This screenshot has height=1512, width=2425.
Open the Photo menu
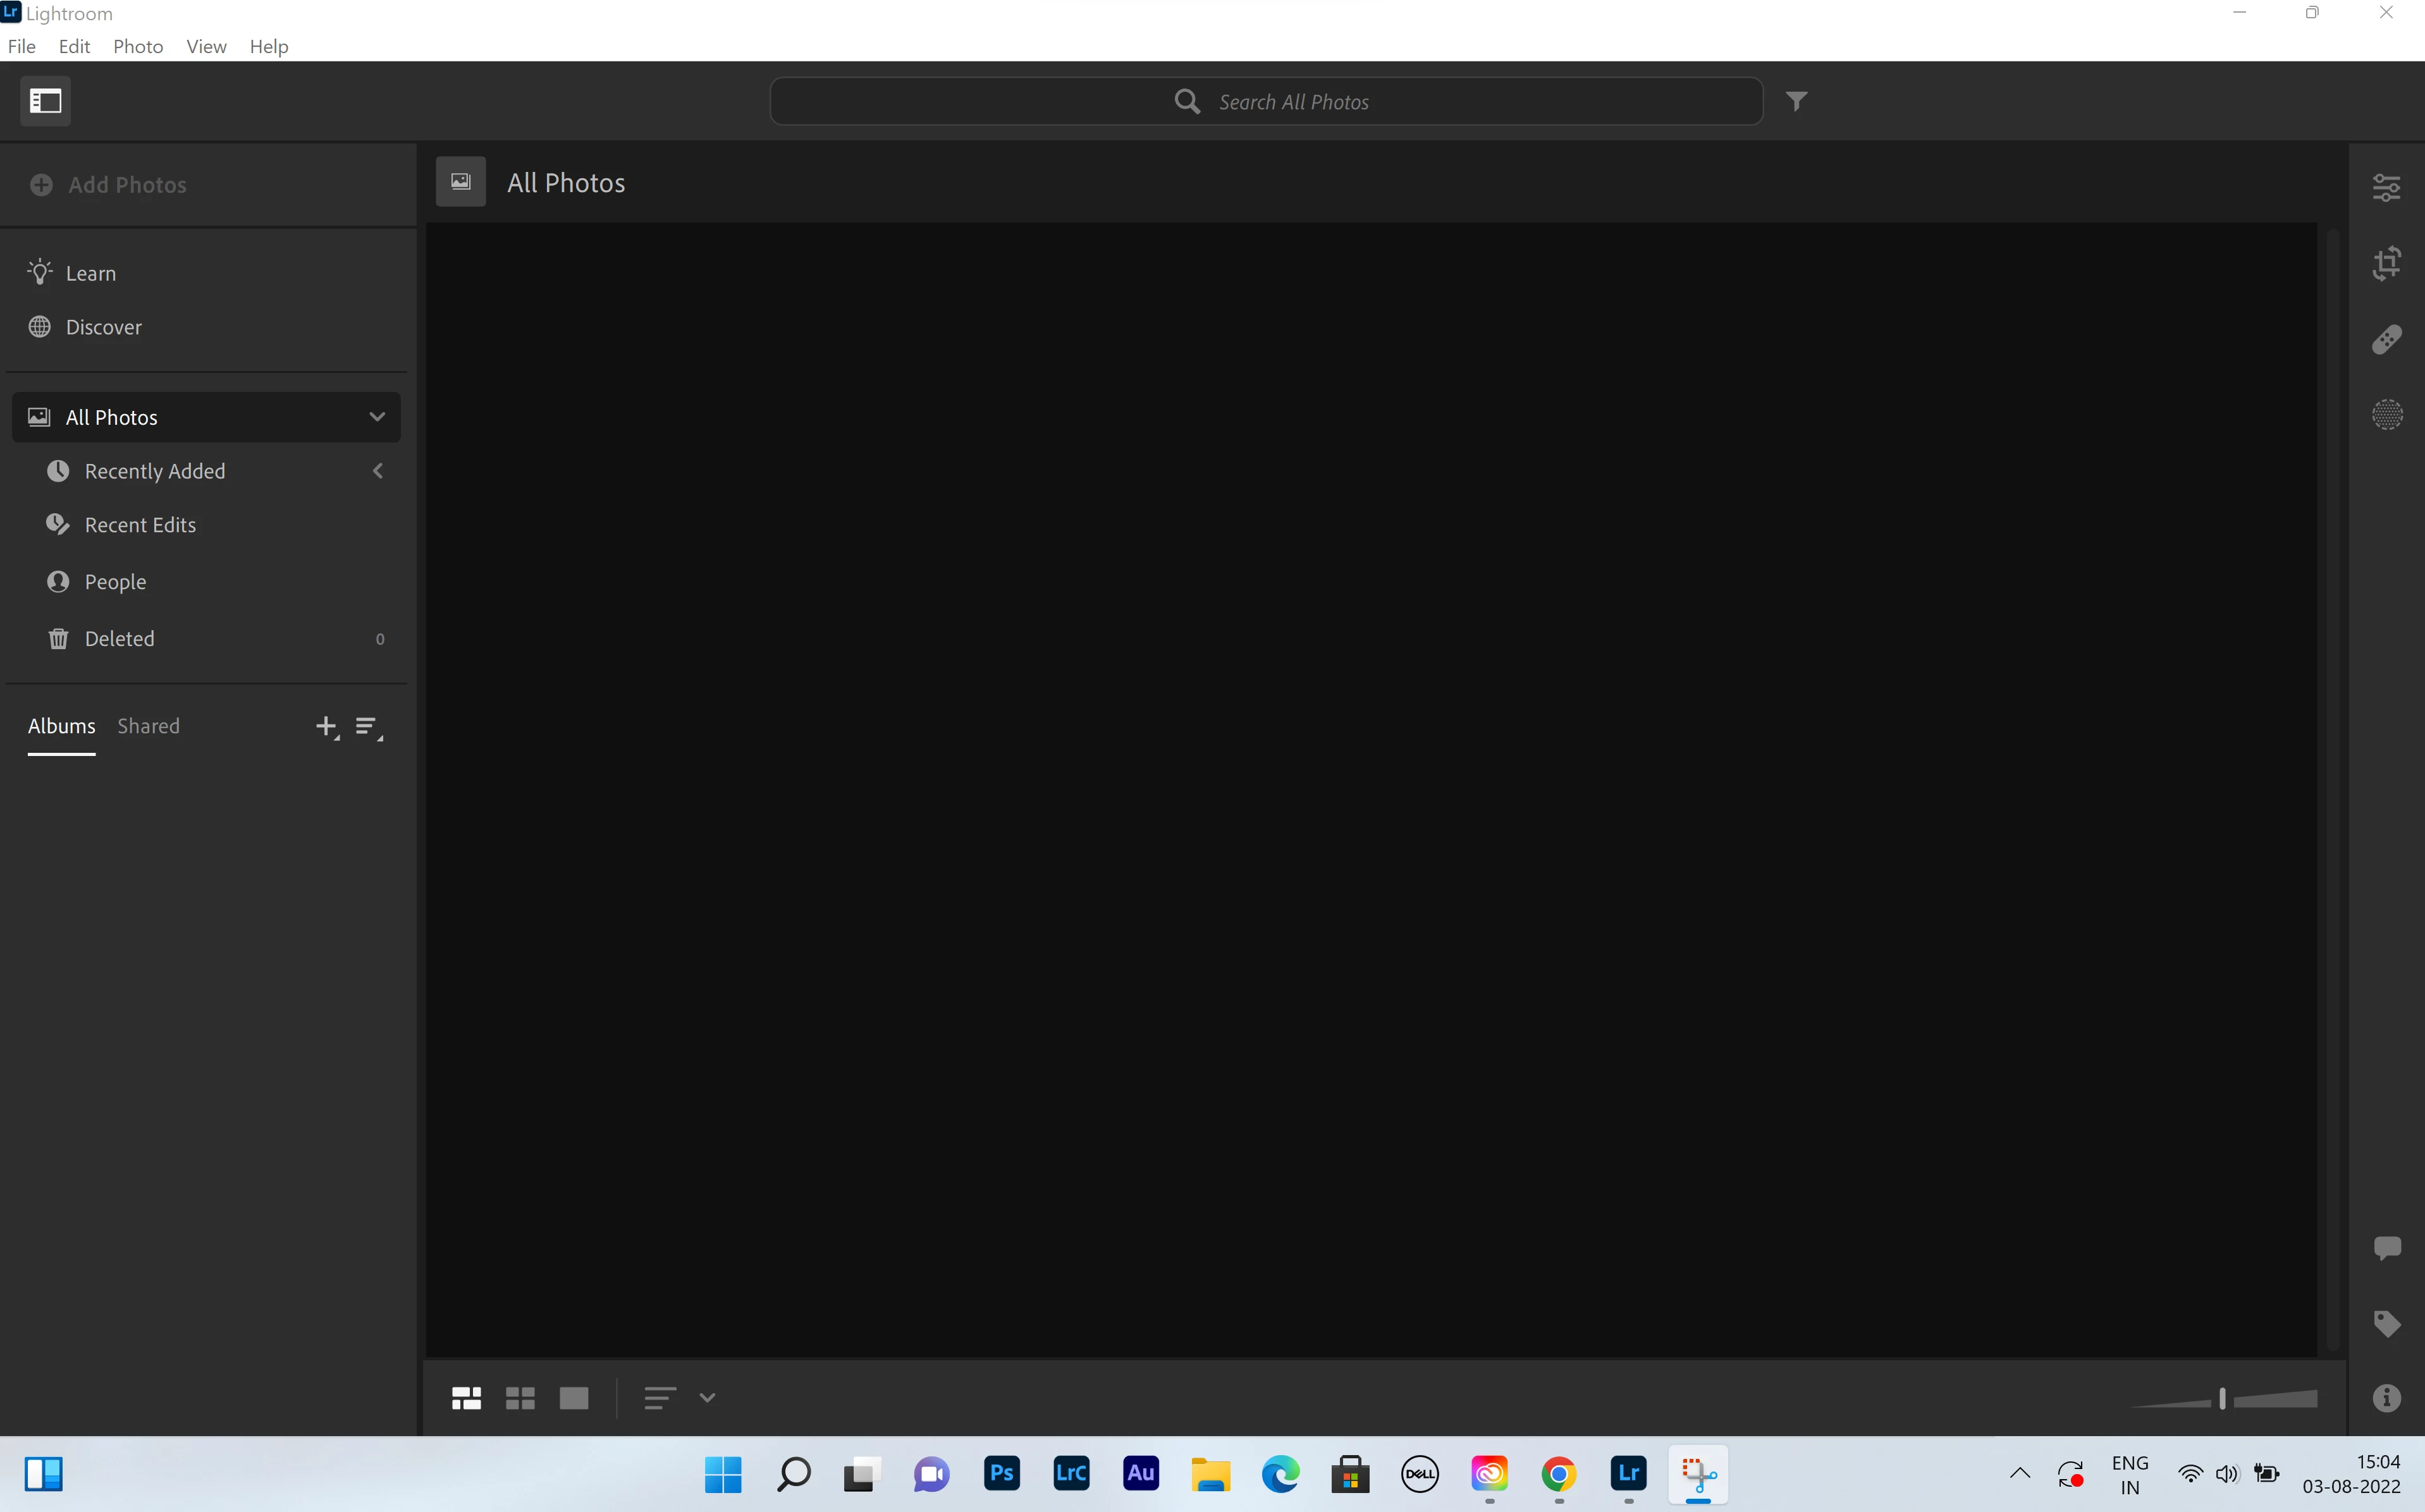138,46
